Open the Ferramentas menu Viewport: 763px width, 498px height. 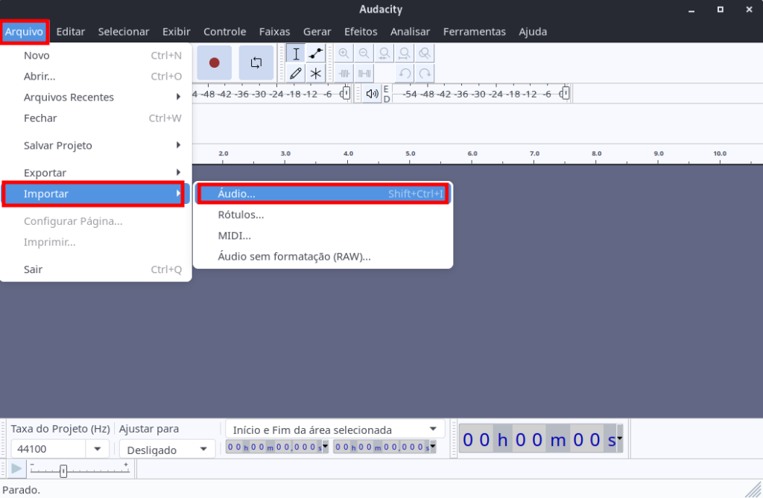click(x=475, y=31)
